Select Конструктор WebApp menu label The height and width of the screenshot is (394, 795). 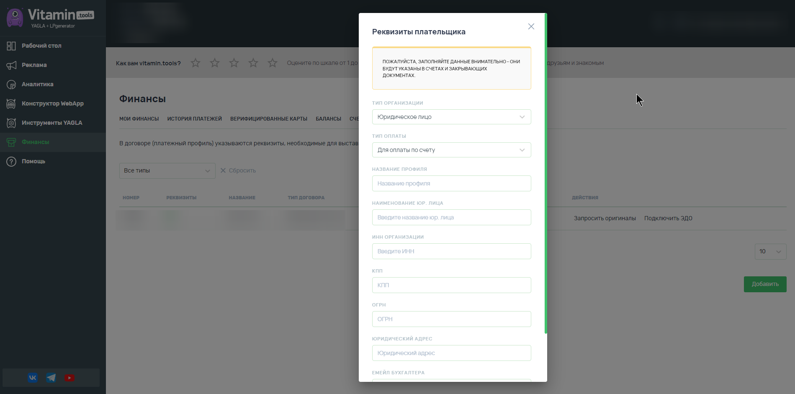pyautogui.click(x=53, y=103)
